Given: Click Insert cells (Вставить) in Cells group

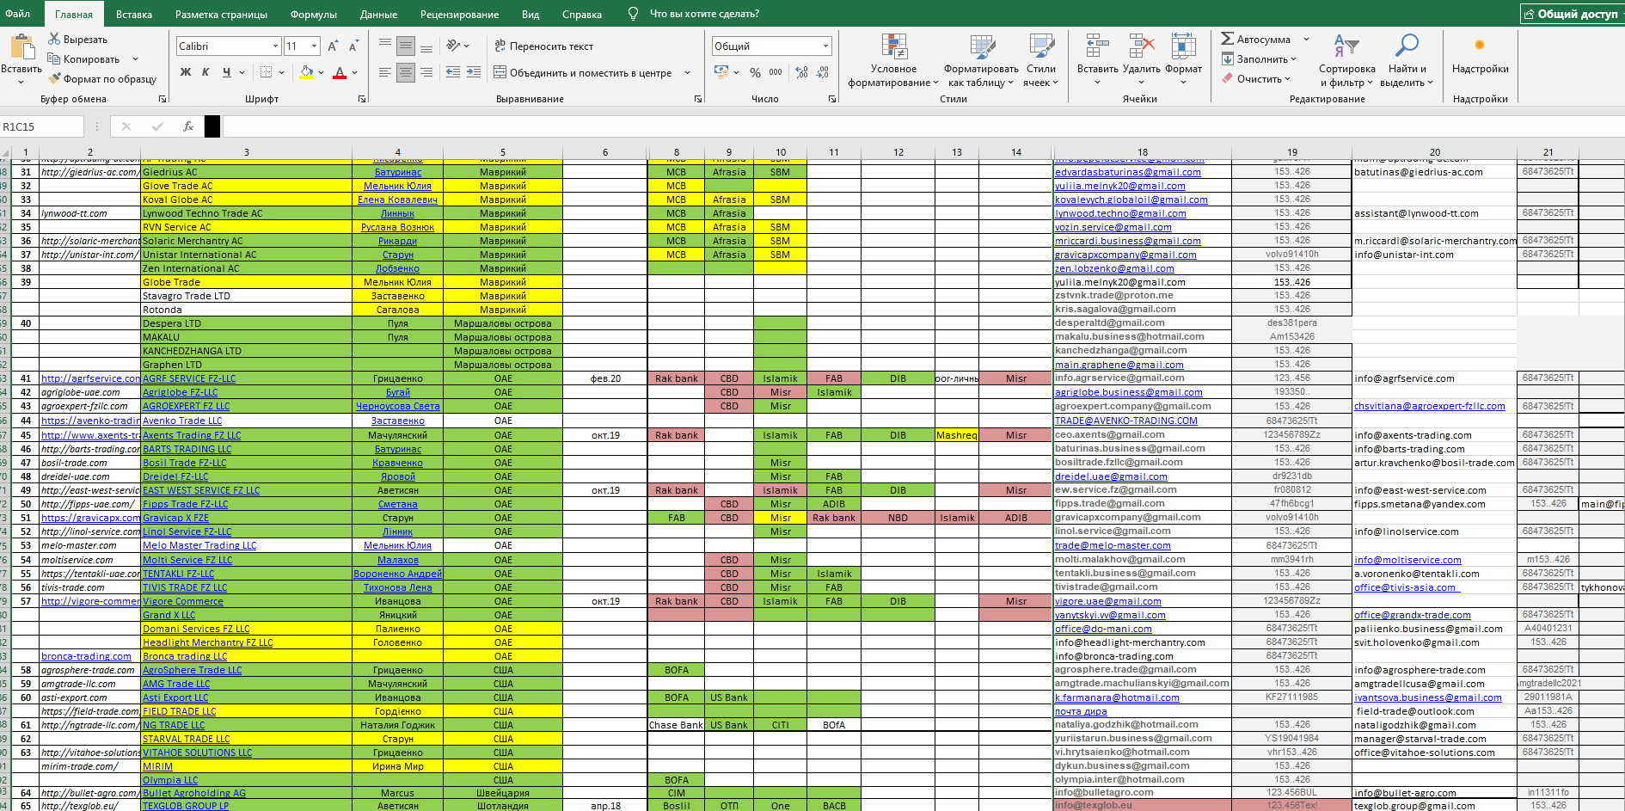Looking at the screenshot, I should [1097, 58].
